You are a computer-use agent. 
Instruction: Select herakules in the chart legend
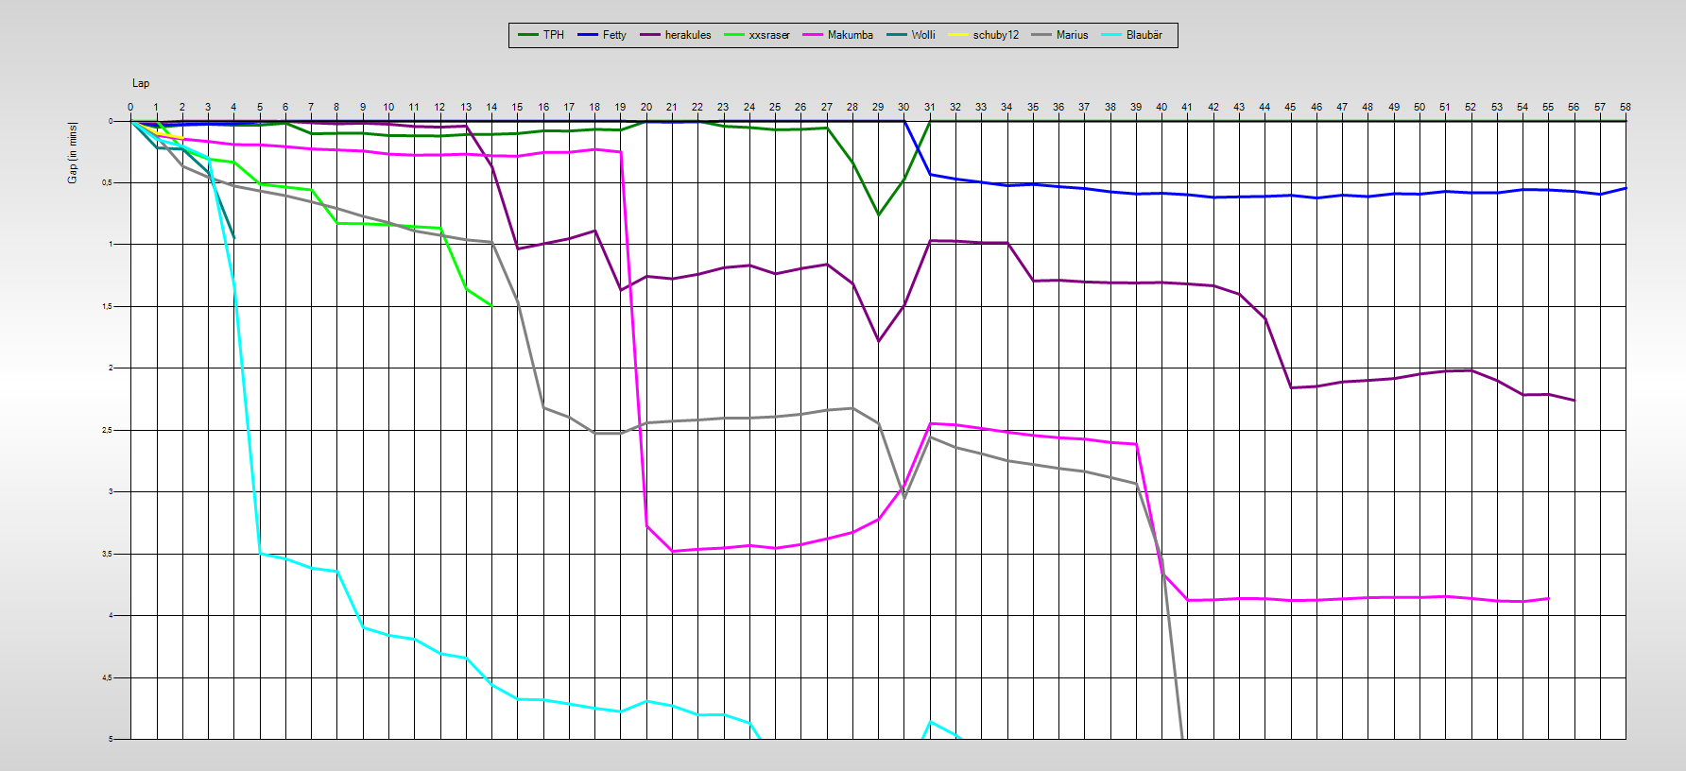tap(687, 35)
